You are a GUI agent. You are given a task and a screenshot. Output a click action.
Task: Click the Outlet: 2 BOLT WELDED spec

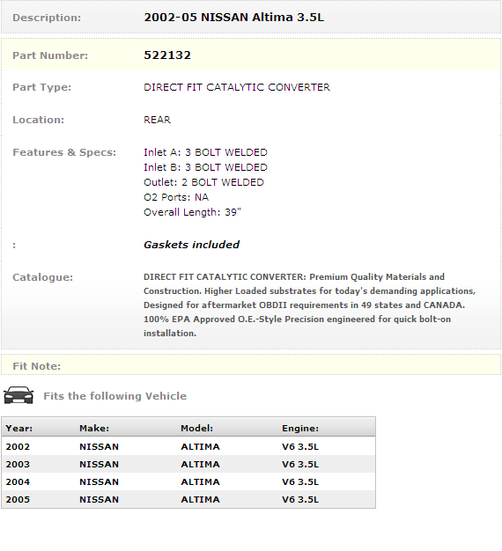pos(203,182)
